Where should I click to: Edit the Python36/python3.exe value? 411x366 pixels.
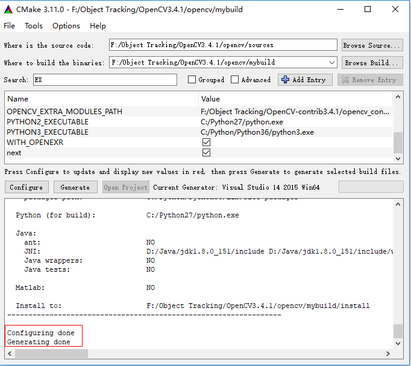[257, 132]
